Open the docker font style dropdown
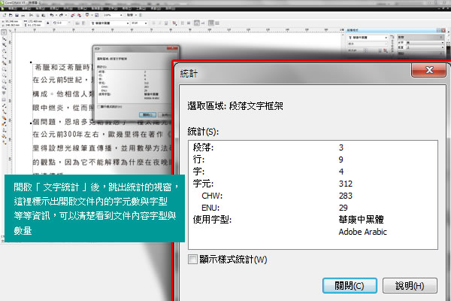Image resolution: width=451 pixels, height=301 pixels. pos(386,44)
